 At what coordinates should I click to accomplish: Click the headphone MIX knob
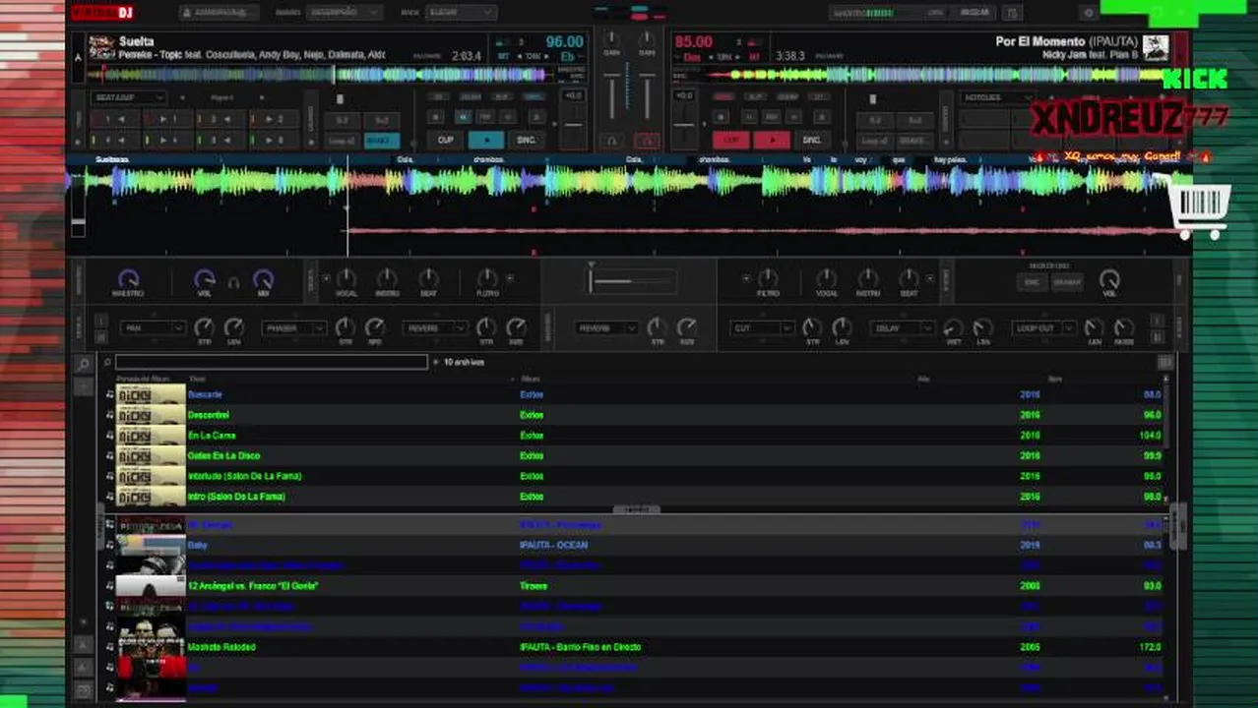[263, 279]
